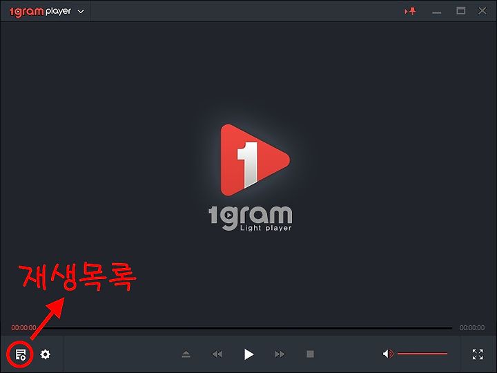Image resolution: width=497 pixels, height=373 pixels.
Task: Click the 1gram player logo title
Action: coord(40,12)
